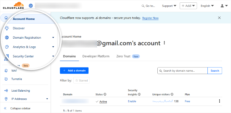Expand the Analytics & Logs arrow

pos(53,47)
